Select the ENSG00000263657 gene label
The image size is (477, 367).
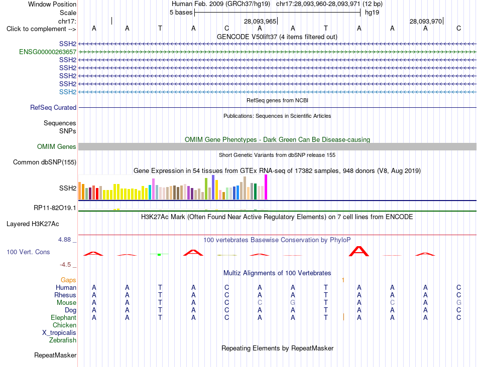48,52
